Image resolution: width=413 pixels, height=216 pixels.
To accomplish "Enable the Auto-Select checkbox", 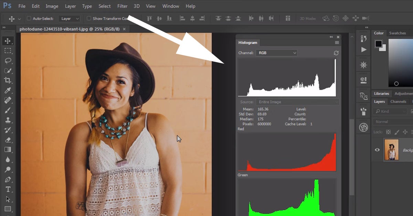I will (29, 19).
